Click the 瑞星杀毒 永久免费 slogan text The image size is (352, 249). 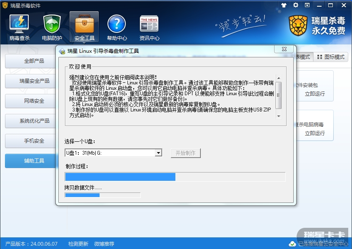(328, 25)
